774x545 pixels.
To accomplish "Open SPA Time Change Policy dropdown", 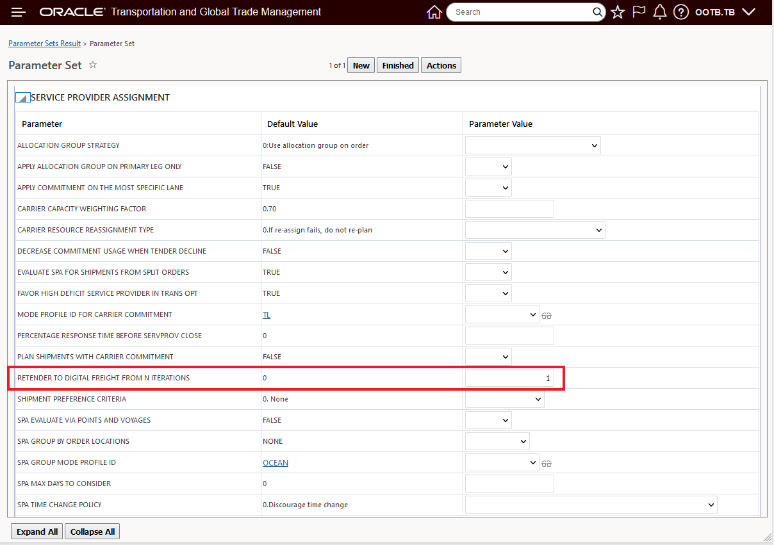I will [591, 505].
